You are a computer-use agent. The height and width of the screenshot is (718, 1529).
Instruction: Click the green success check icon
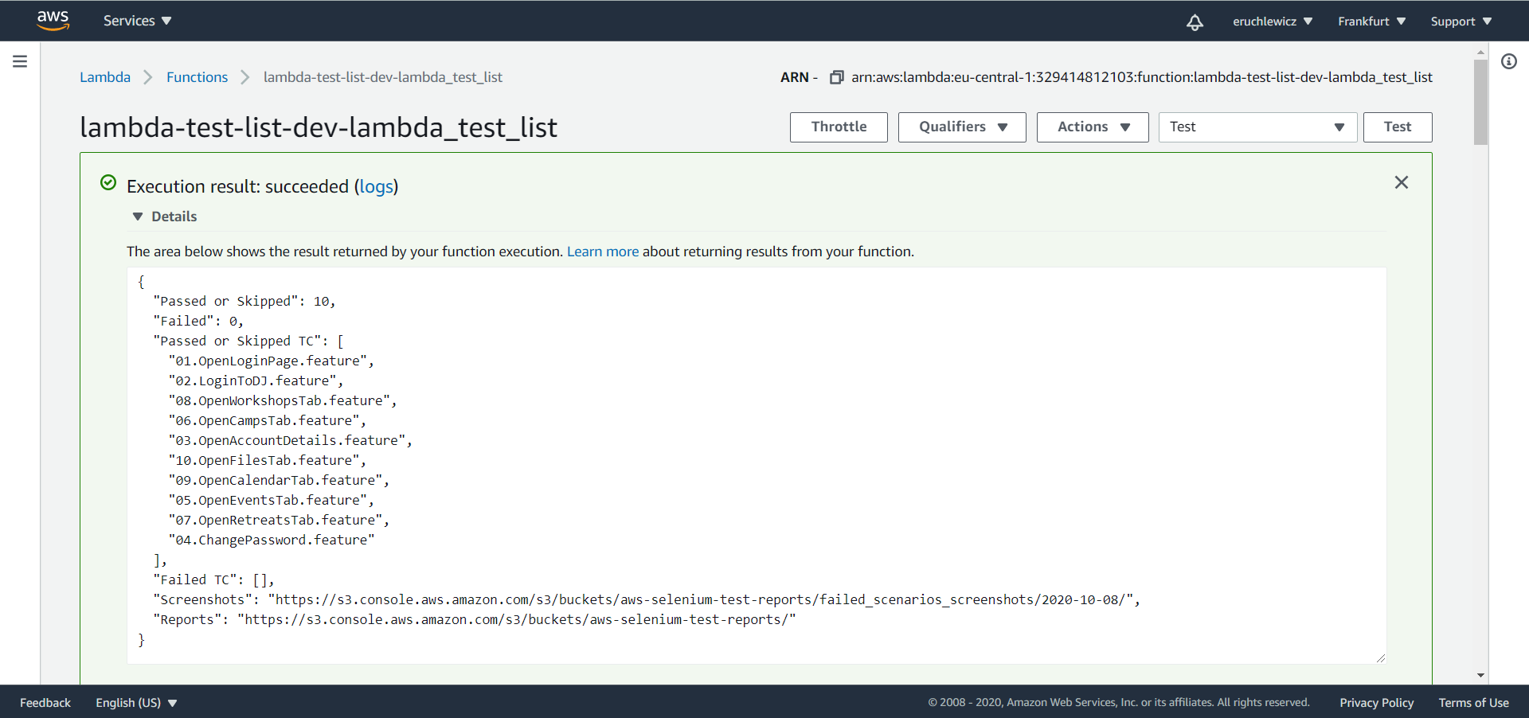(x=108, y=183)
